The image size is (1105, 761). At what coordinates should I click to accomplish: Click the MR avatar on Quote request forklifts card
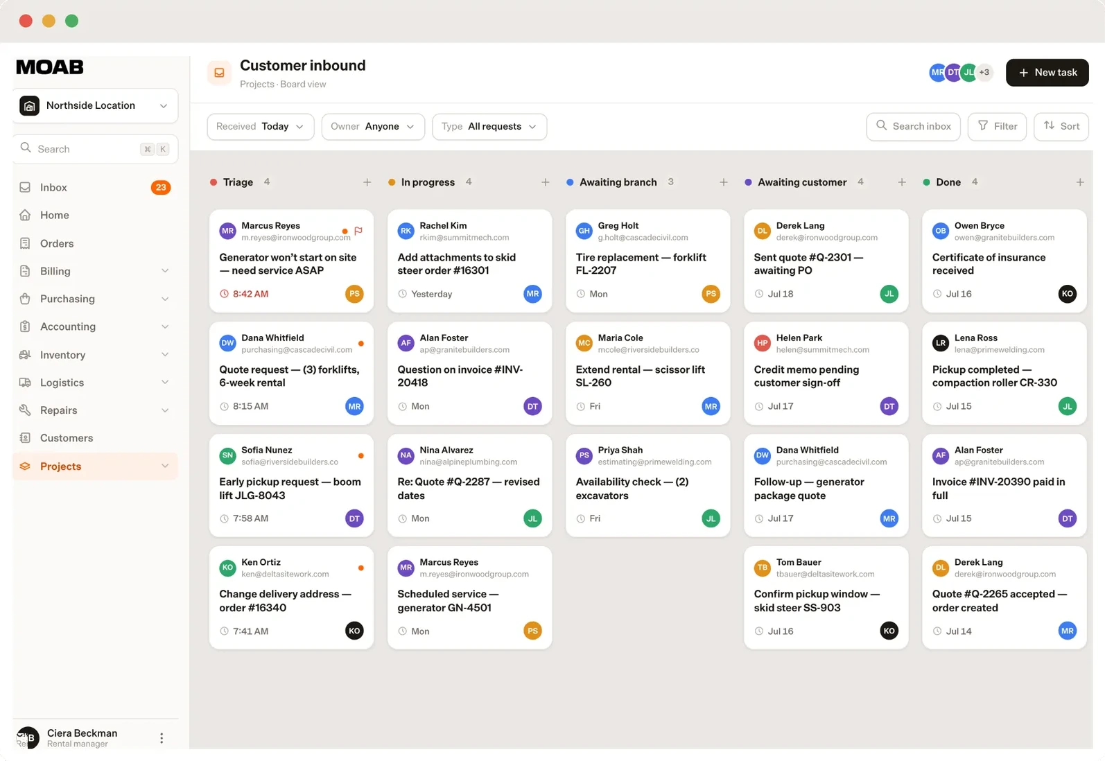point(354,406)
